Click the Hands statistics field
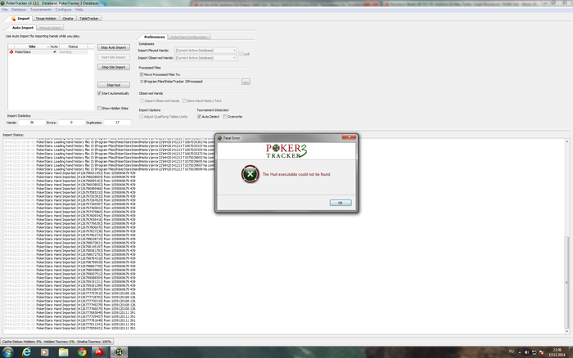573x358 pixels. (x=31, y=123)
